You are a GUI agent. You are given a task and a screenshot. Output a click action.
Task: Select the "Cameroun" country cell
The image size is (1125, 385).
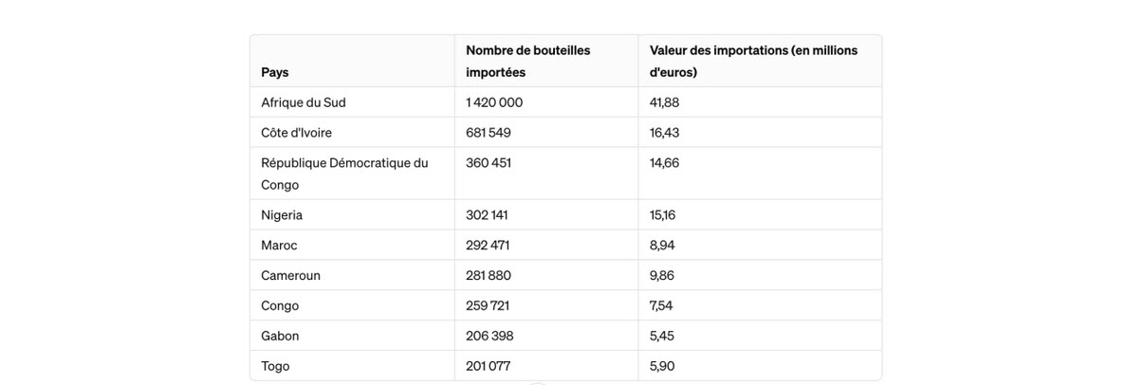click(290, 276)
